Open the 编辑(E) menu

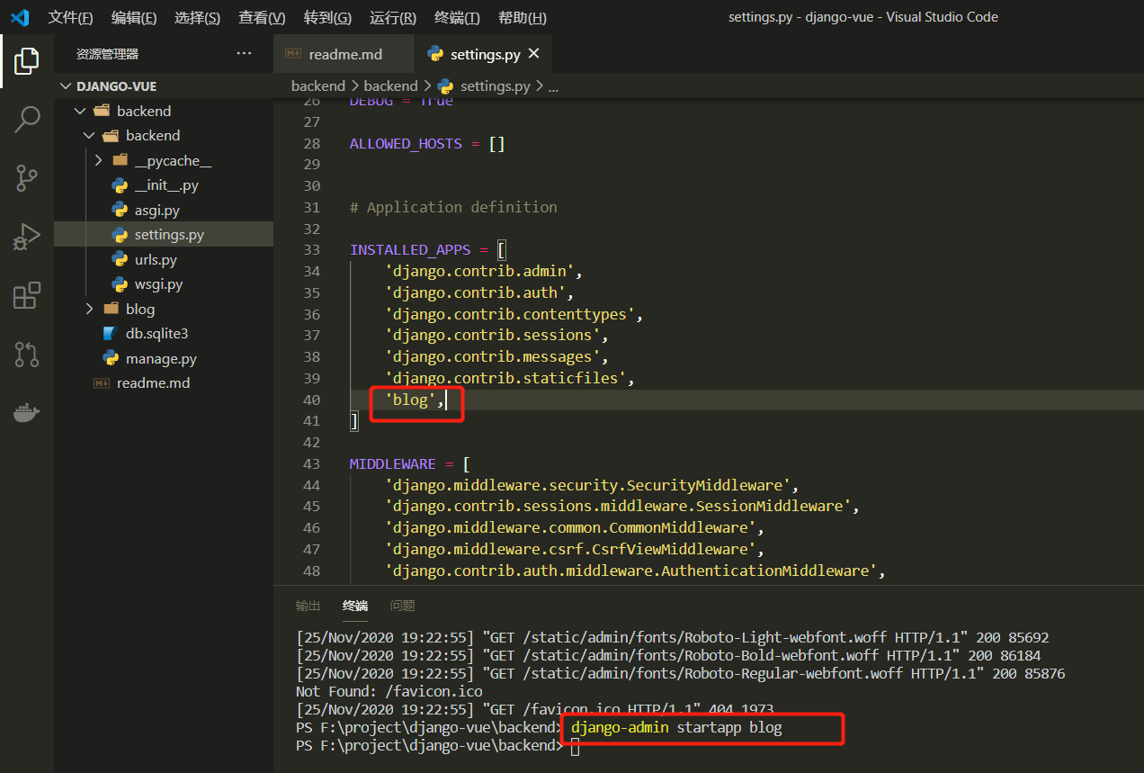coord(134,17)
